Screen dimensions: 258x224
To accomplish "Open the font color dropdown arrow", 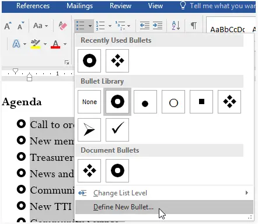I will coord(65,44).
